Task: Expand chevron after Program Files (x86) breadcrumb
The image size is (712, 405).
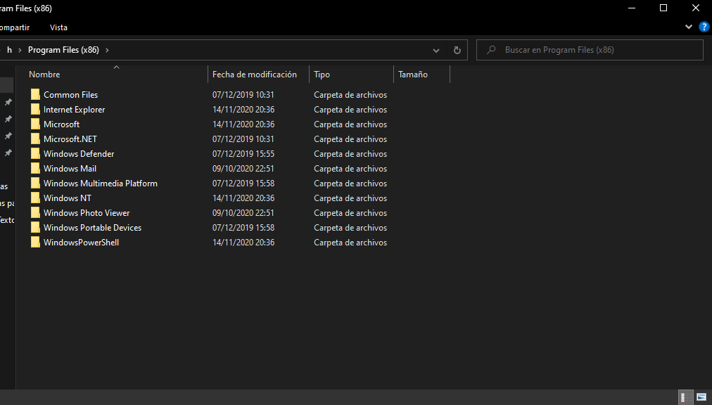Action: pyautogui.click(x=107, y=50)
